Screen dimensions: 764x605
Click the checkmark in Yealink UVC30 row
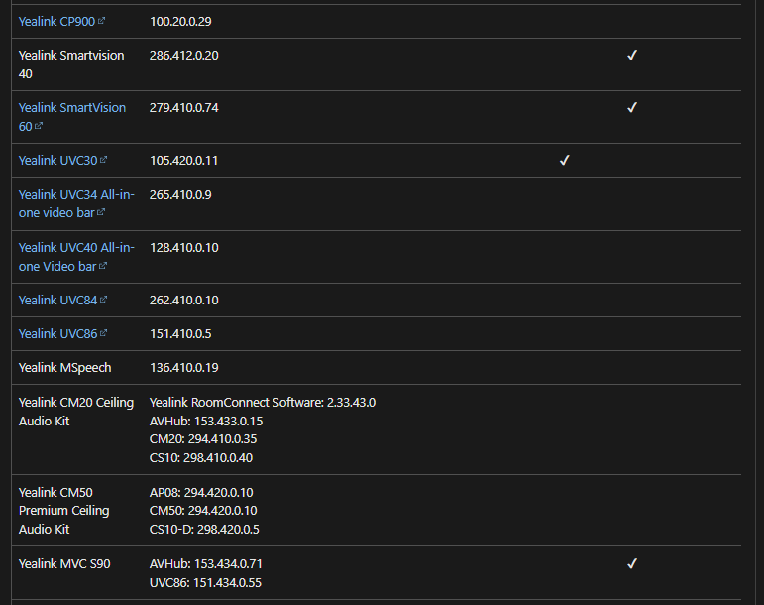pos(564,161)
